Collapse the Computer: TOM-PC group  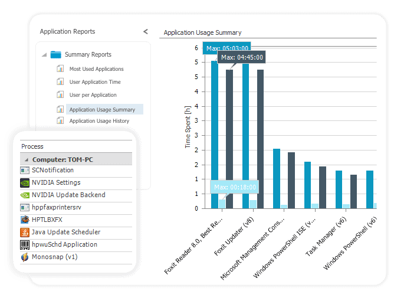coord(27,160)
